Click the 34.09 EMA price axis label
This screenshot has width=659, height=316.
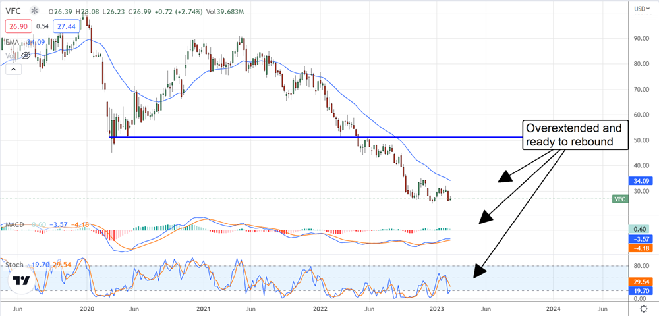642,182
